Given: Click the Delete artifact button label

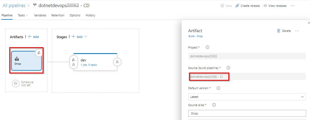Looking at the screenshot, I should click(x=287, y=31).
